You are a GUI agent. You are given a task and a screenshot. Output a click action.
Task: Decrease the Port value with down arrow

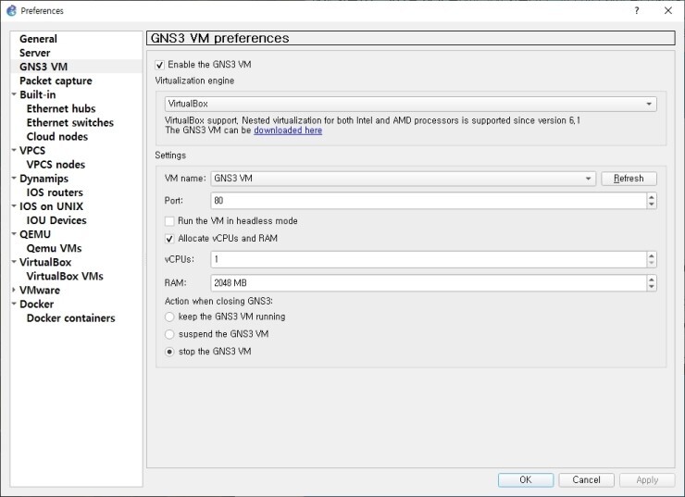coord(652,205)
